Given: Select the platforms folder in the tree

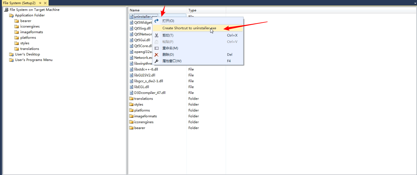Looking at the screenshot, I should pos(28,38).
